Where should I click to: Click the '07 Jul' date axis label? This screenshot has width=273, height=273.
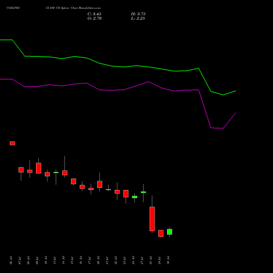[x=20, y=260]
